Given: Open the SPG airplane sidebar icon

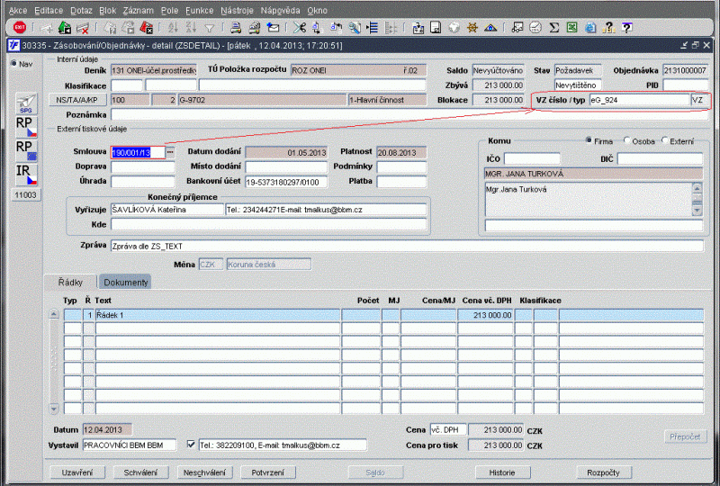Looking at the screenshot, I should (26, 104).
